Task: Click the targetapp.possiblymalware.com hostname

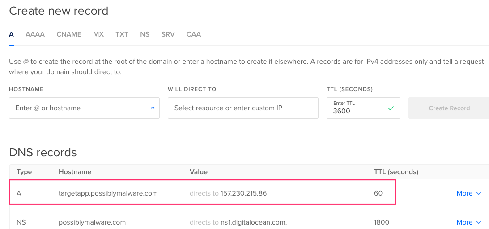Action: point(108,193)
